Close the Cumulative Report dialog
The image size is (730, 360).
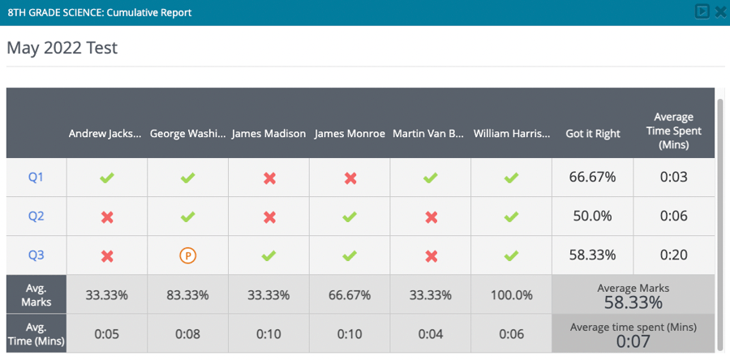(x=719, y=11)
